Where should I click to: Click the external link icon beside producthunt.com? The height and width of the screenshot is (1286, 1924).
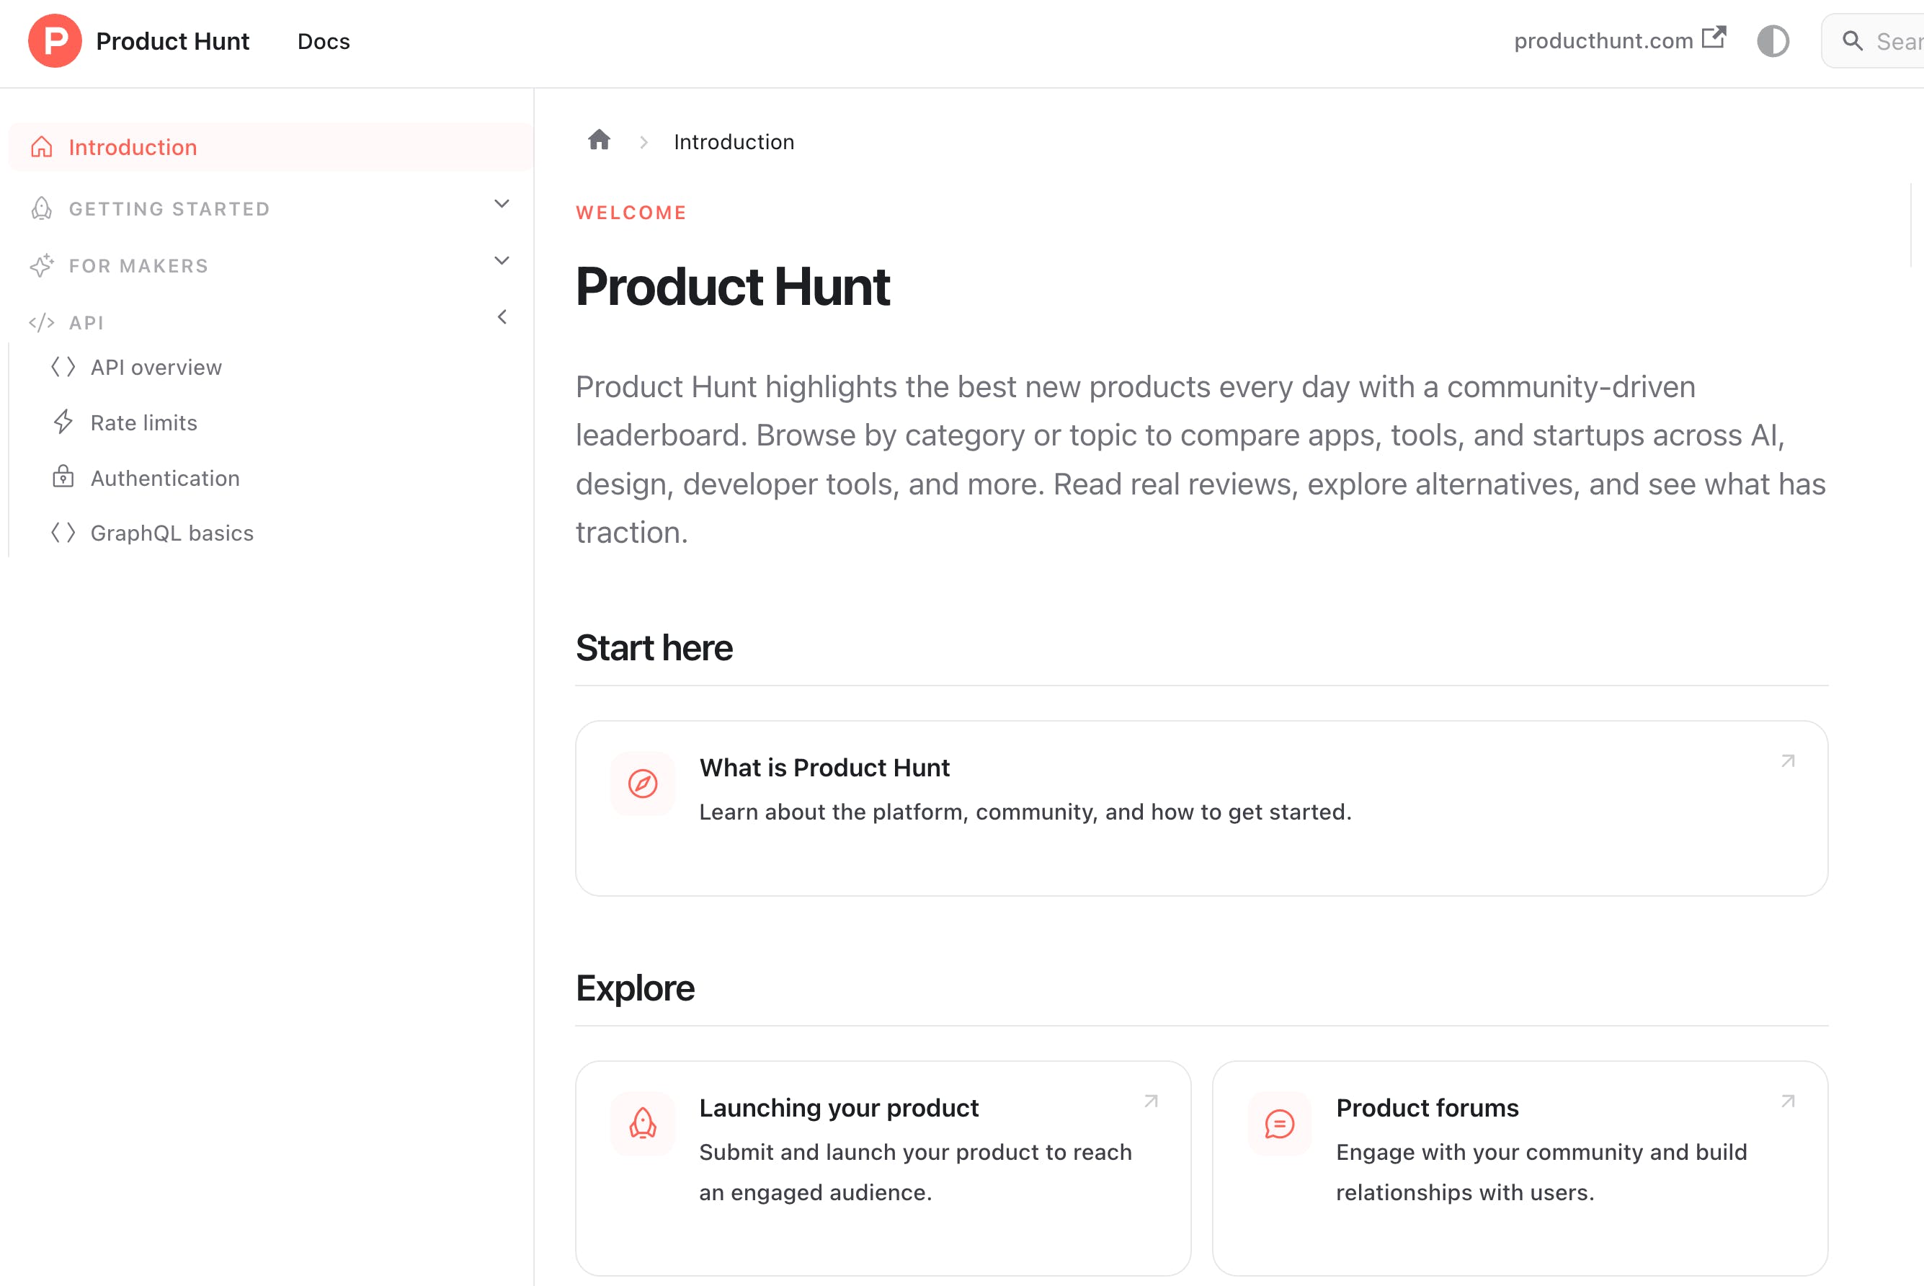pyautogui.click(x=1714, y=37)
